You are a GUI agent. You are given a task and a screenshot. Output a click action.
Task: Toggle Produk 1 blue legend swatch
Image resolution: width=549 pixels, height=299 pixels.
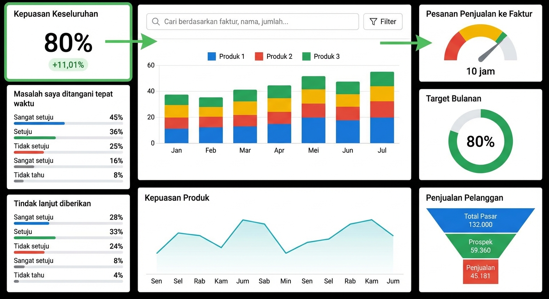coord(212,56)
